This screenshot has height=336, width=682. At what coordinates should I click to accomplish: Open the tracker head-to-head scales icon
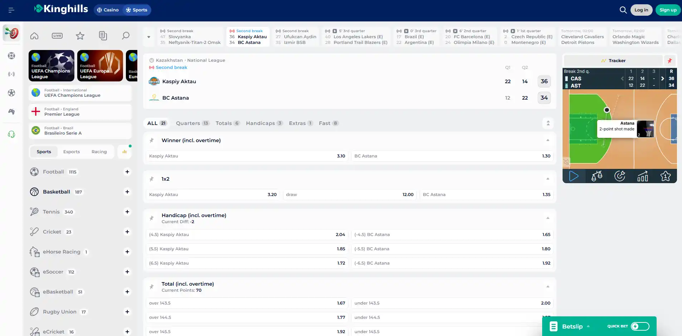click(597, 176)
